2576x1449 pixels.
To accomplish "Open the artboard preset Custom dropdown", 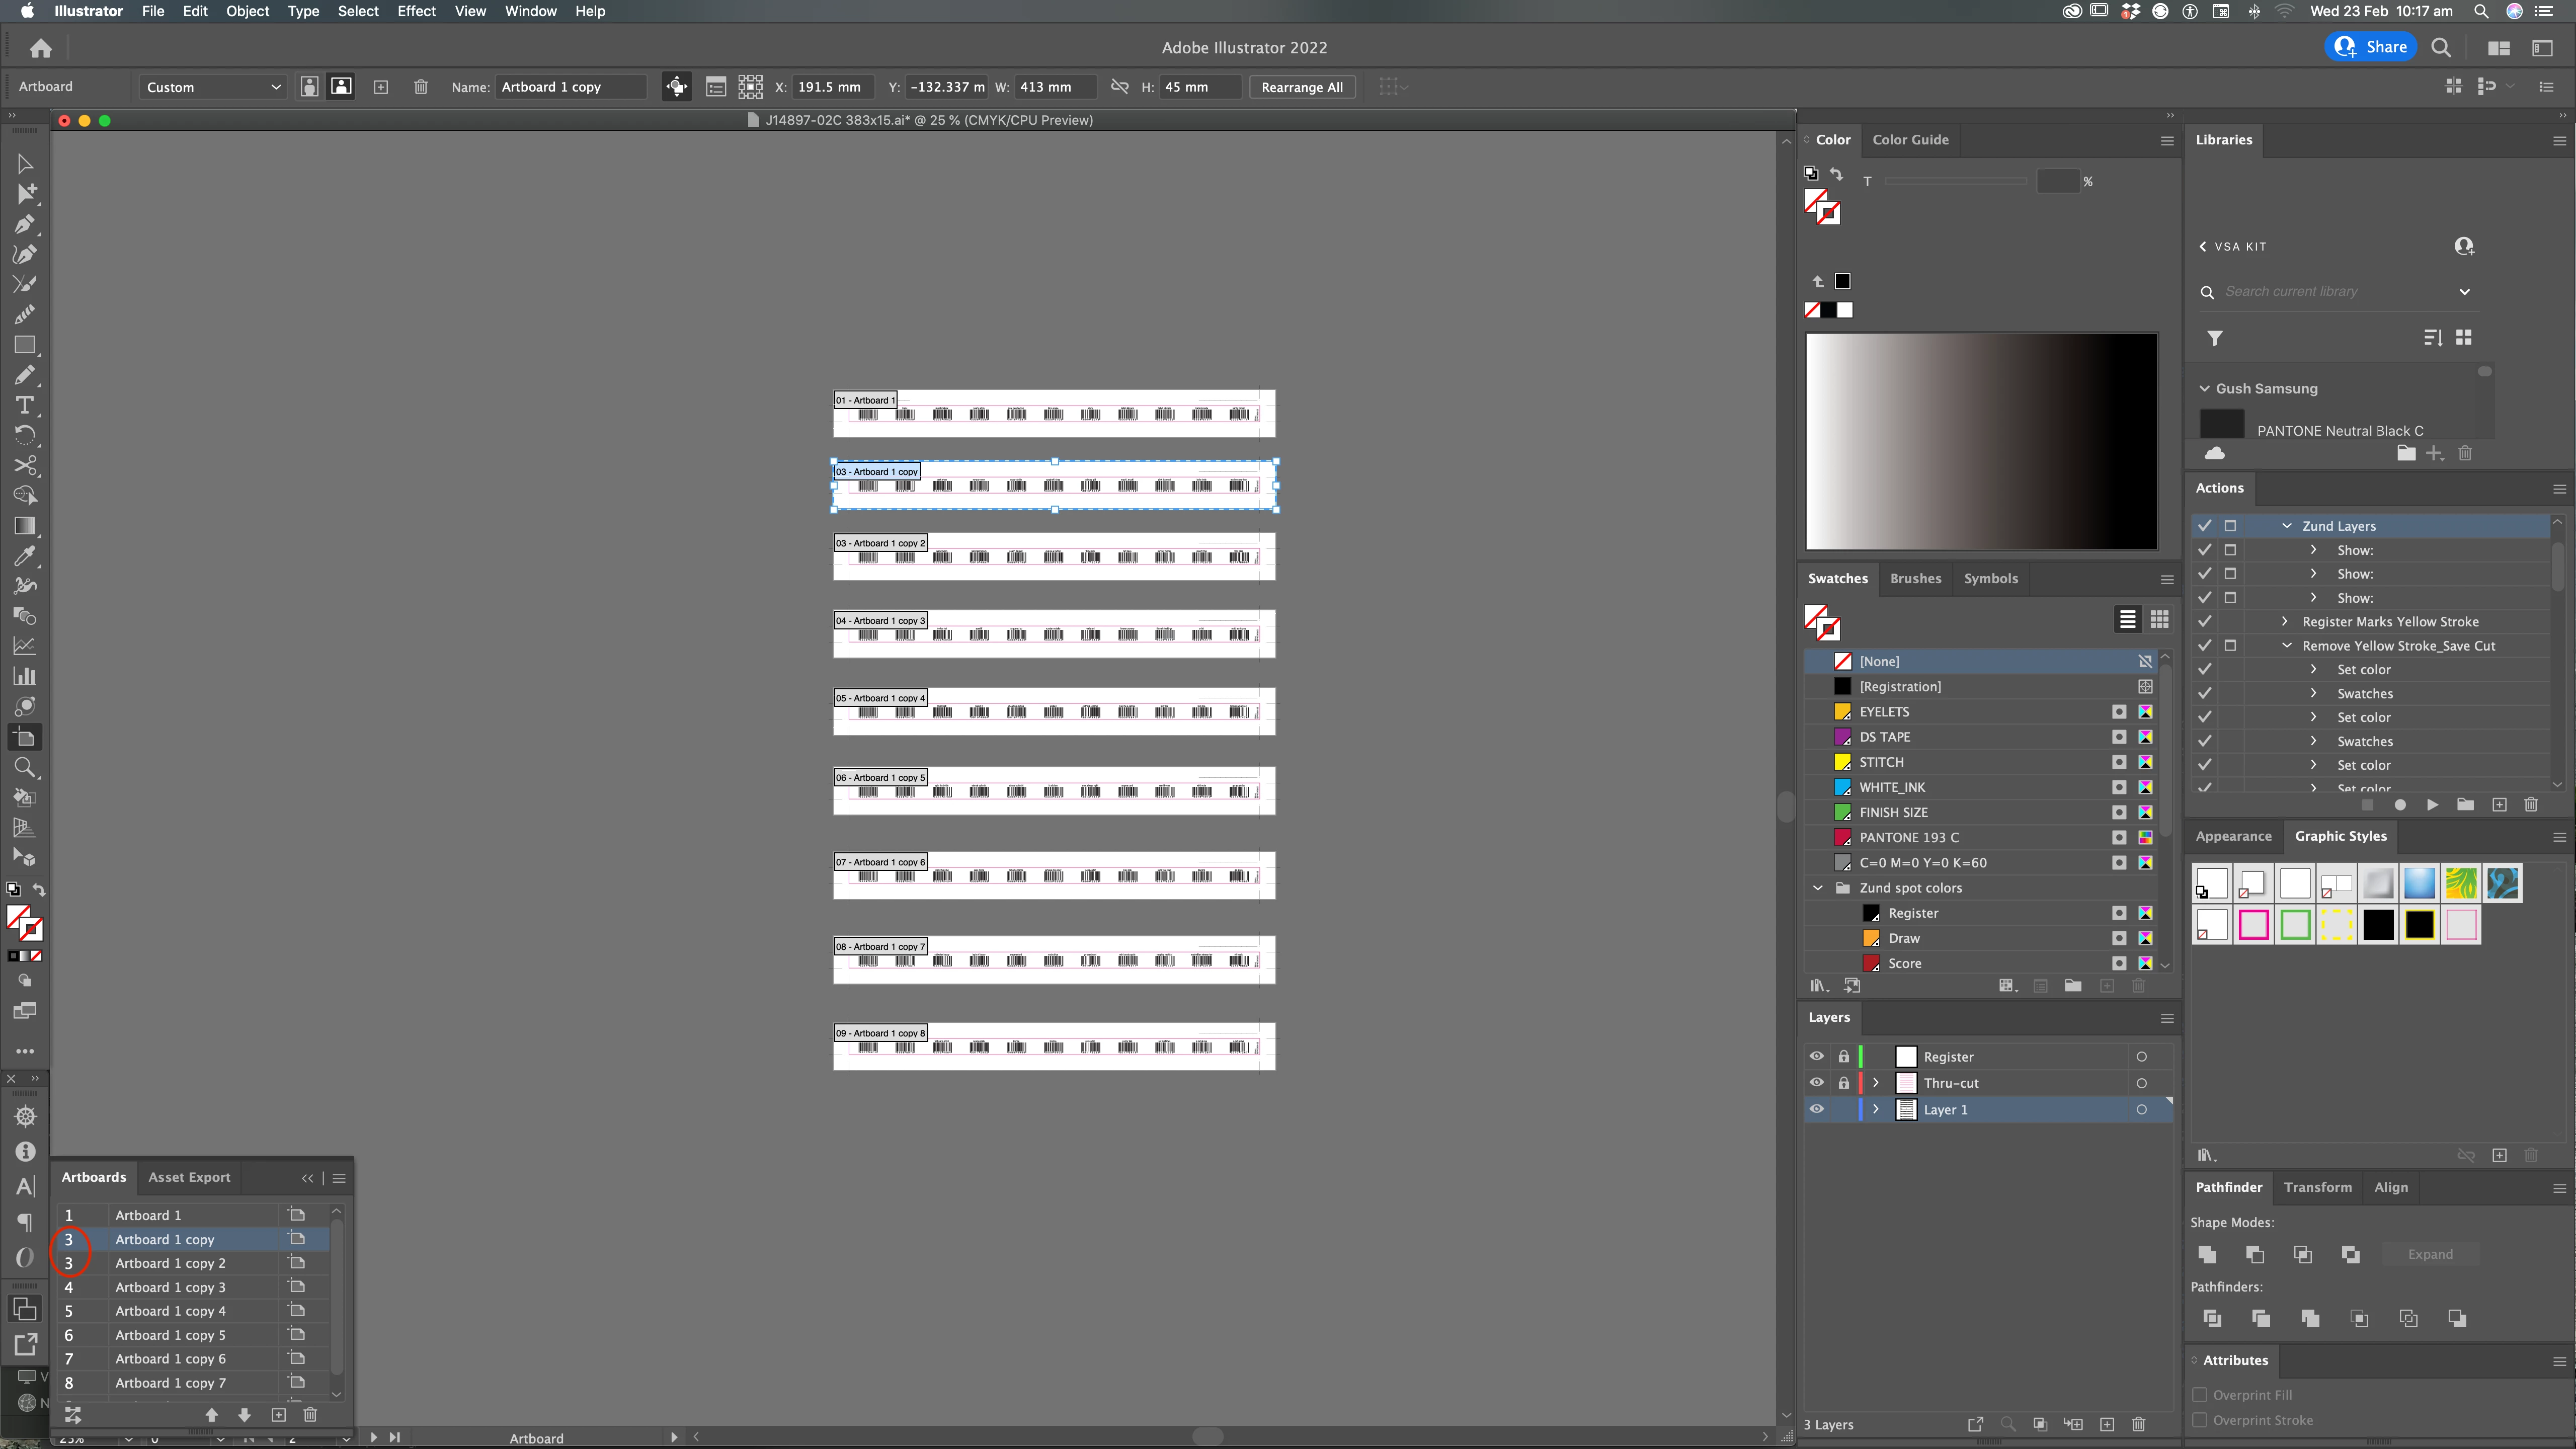I will tap(212, 87).
